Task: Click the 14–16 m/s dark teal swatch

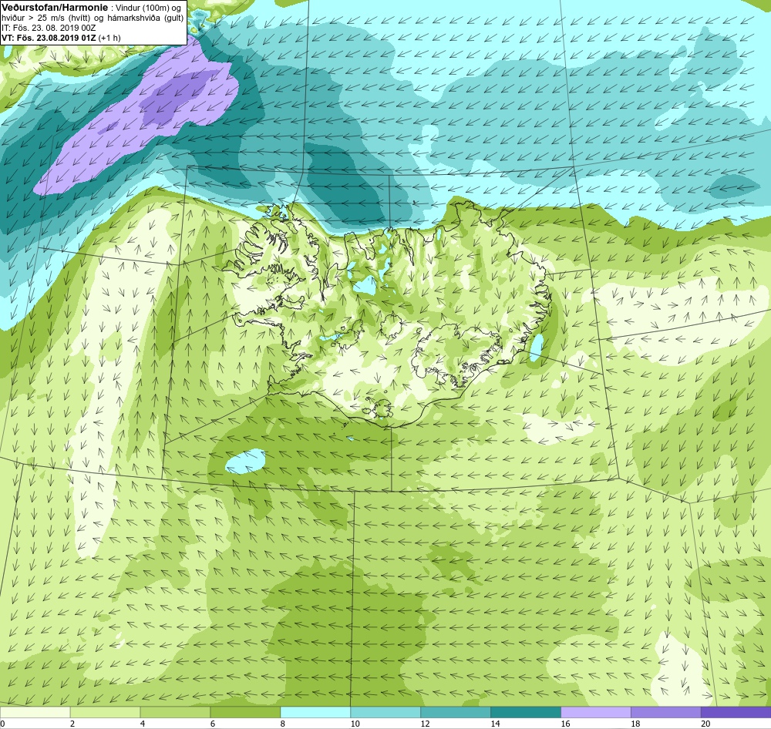Action: point(526,712)
